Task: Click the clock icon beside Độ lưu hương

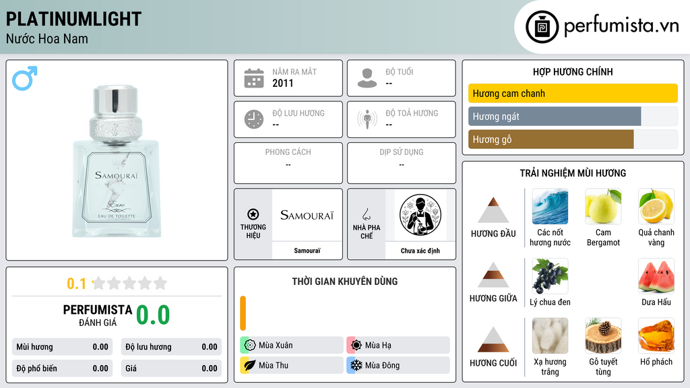Action: [254, 119]
